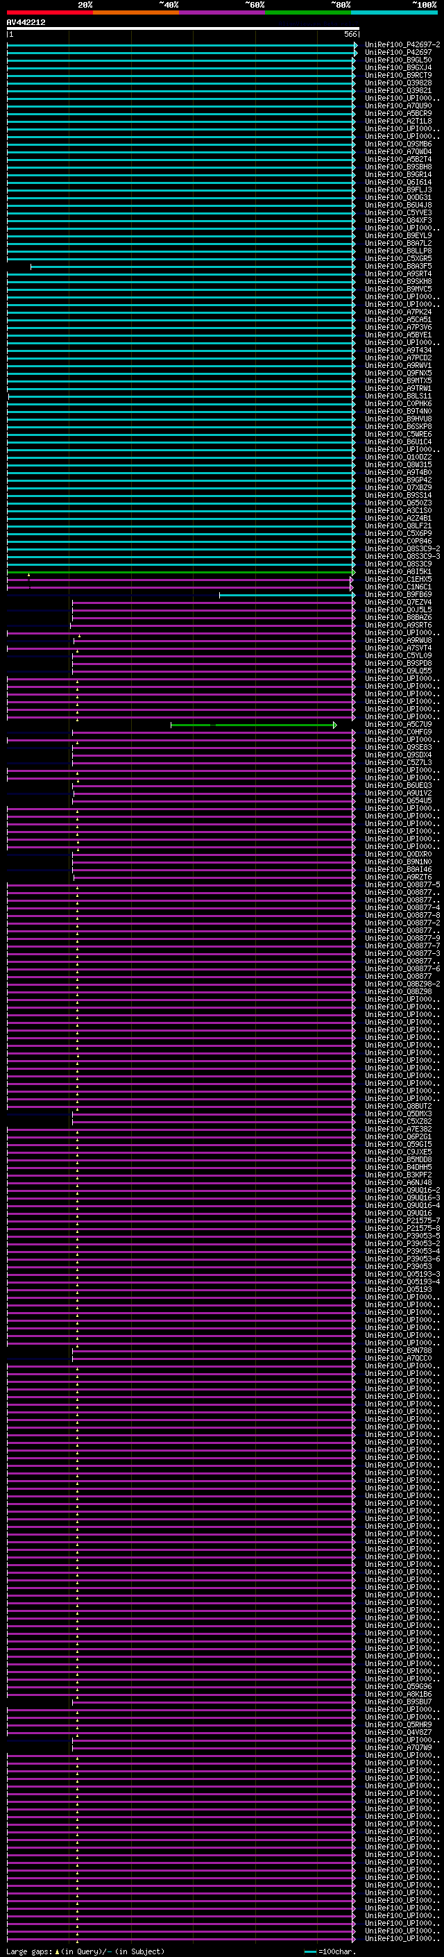The width and height of the screenshot is (444, 1957).
Task: Select hit label UniRef100_A9SRT6
Action: [398, 625]
